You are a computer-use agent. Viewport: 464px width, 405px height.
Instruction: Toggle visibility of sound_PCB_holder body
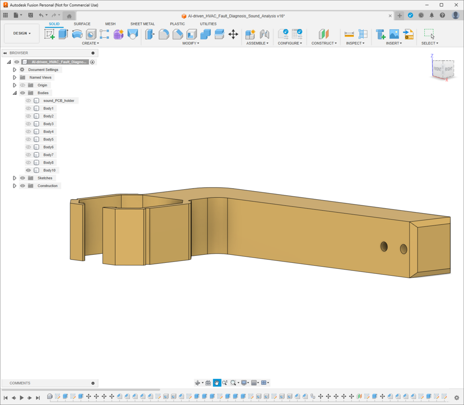28,101
